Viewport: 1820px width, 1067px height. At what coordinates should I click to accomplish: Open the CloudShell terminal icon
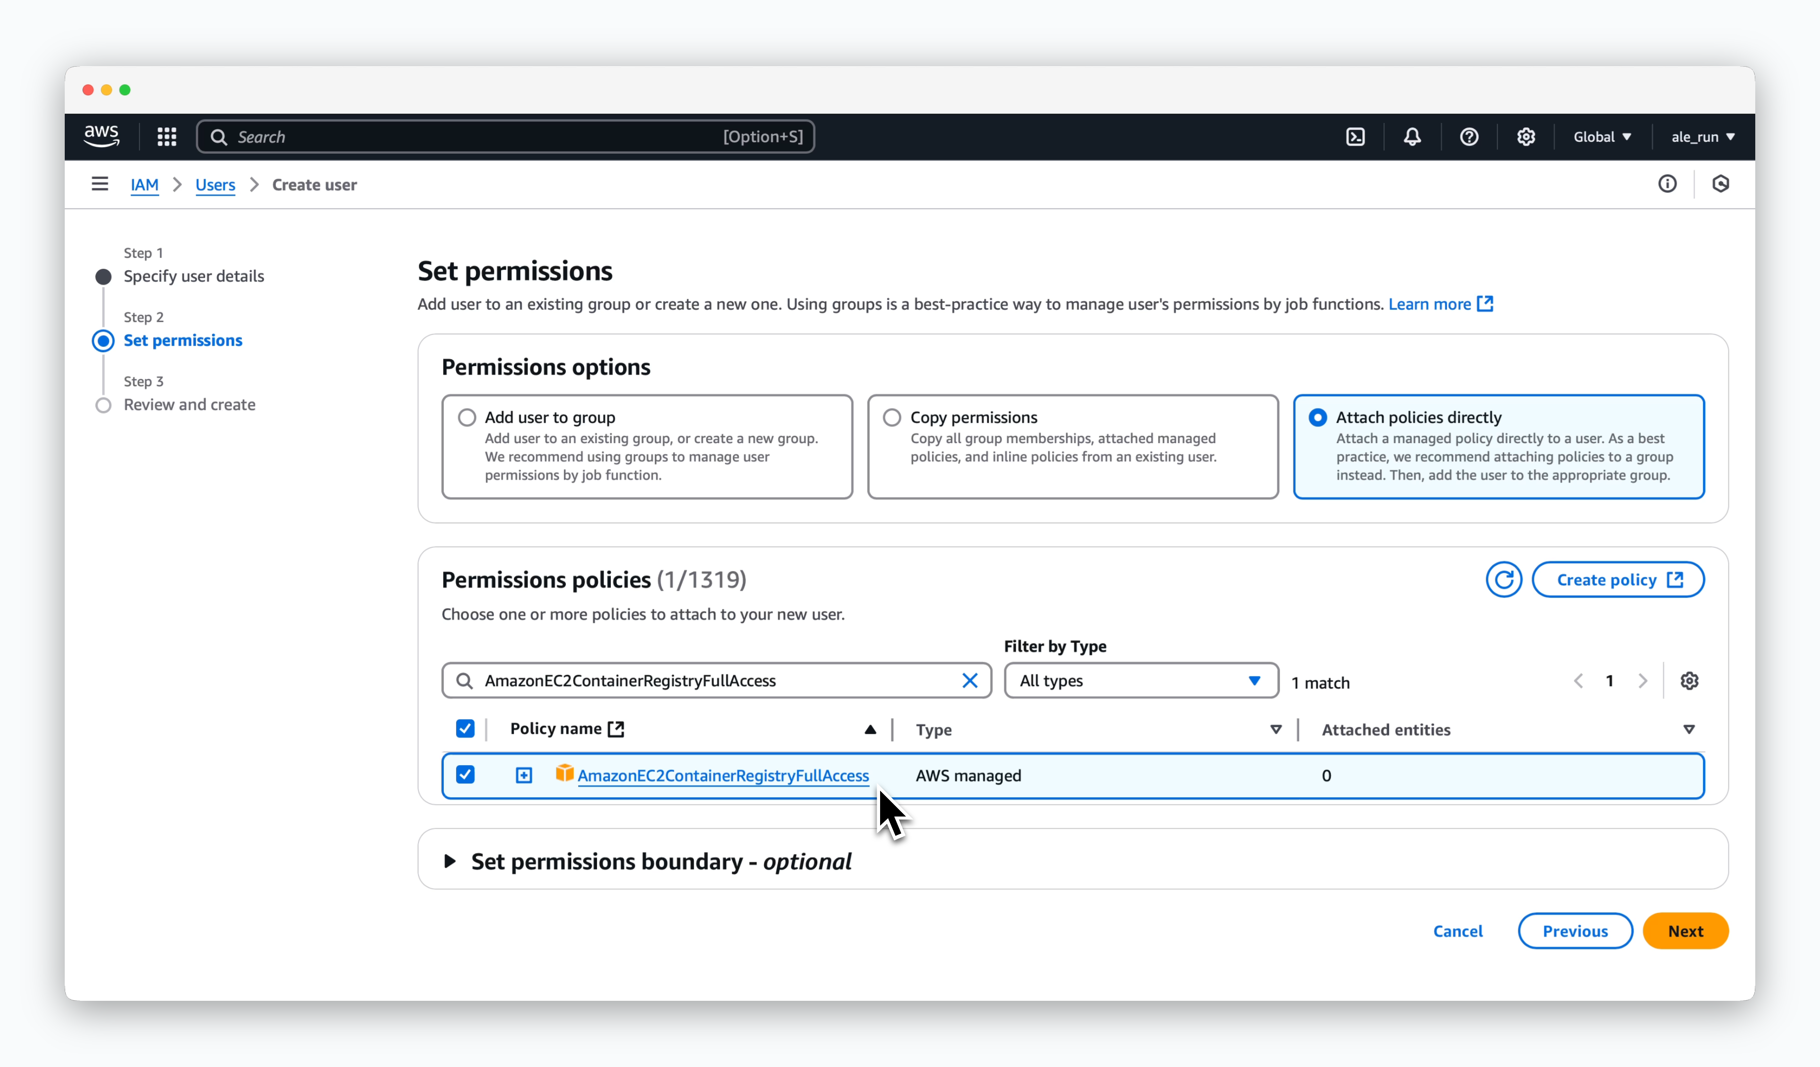tap(1355, 136)
